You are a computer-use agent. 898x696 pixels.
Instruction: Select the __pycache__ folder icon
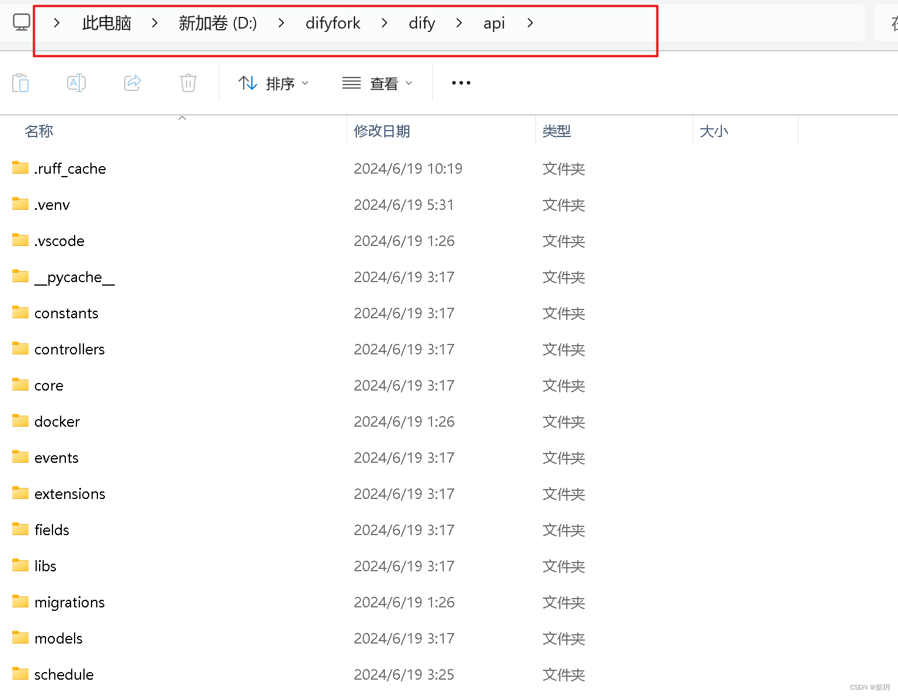20,276
